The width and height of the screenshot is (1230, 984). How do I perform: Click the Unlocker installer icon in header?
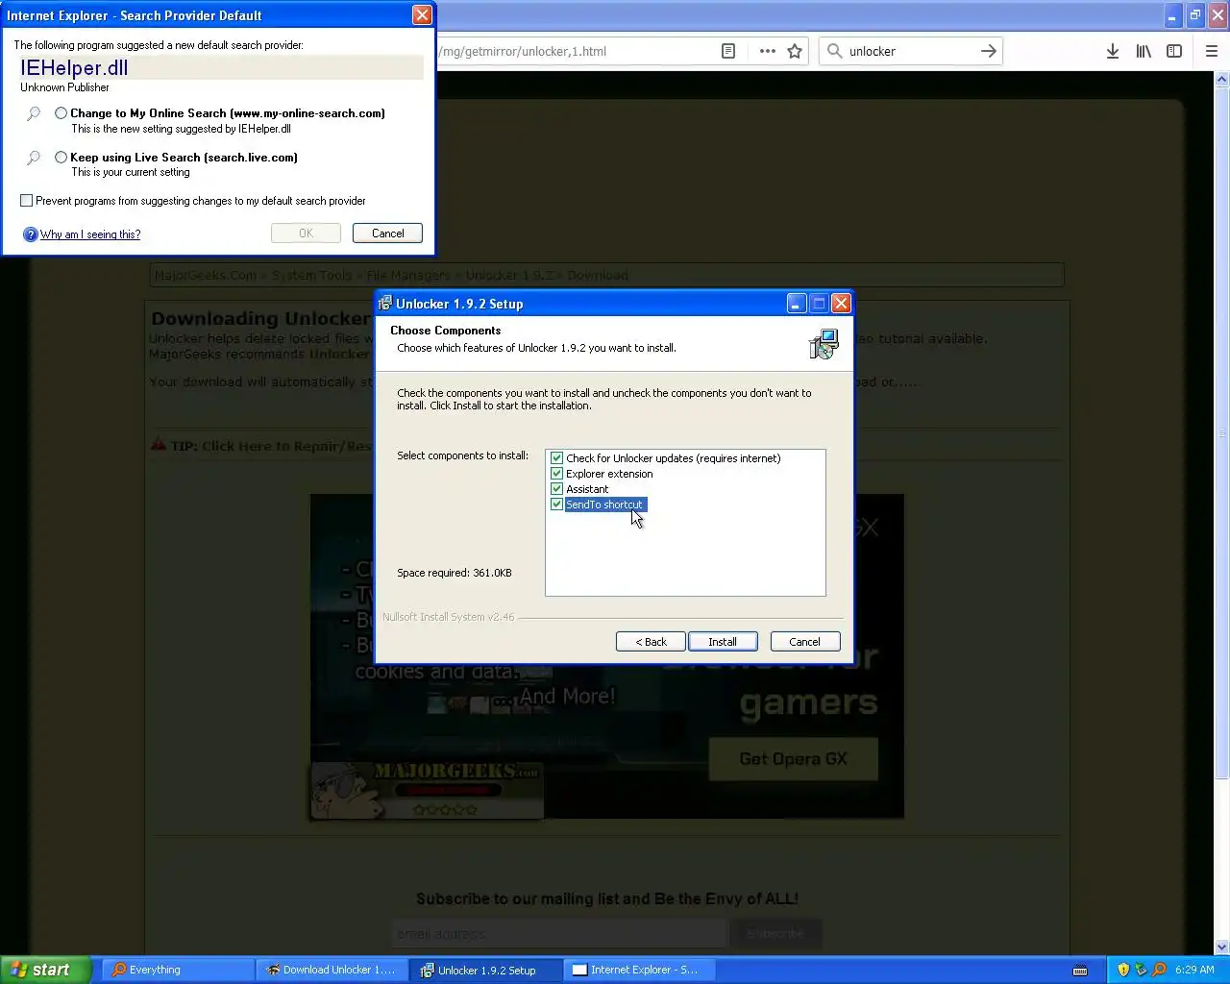coord(824,344)
